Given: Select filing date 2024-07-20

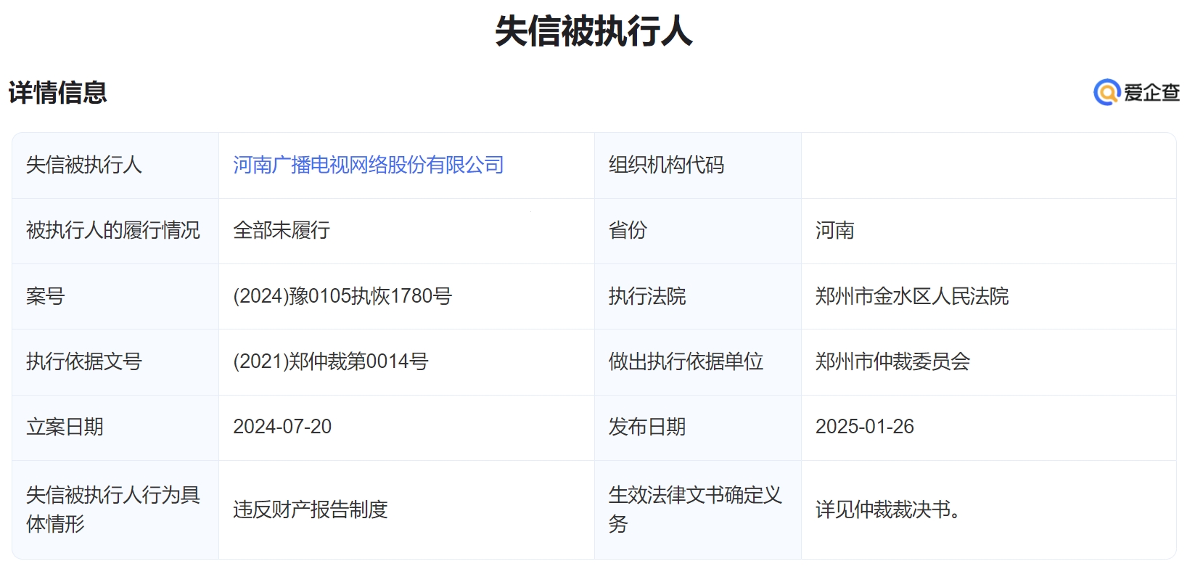Looking at the screenshot, I should point(282,427).
